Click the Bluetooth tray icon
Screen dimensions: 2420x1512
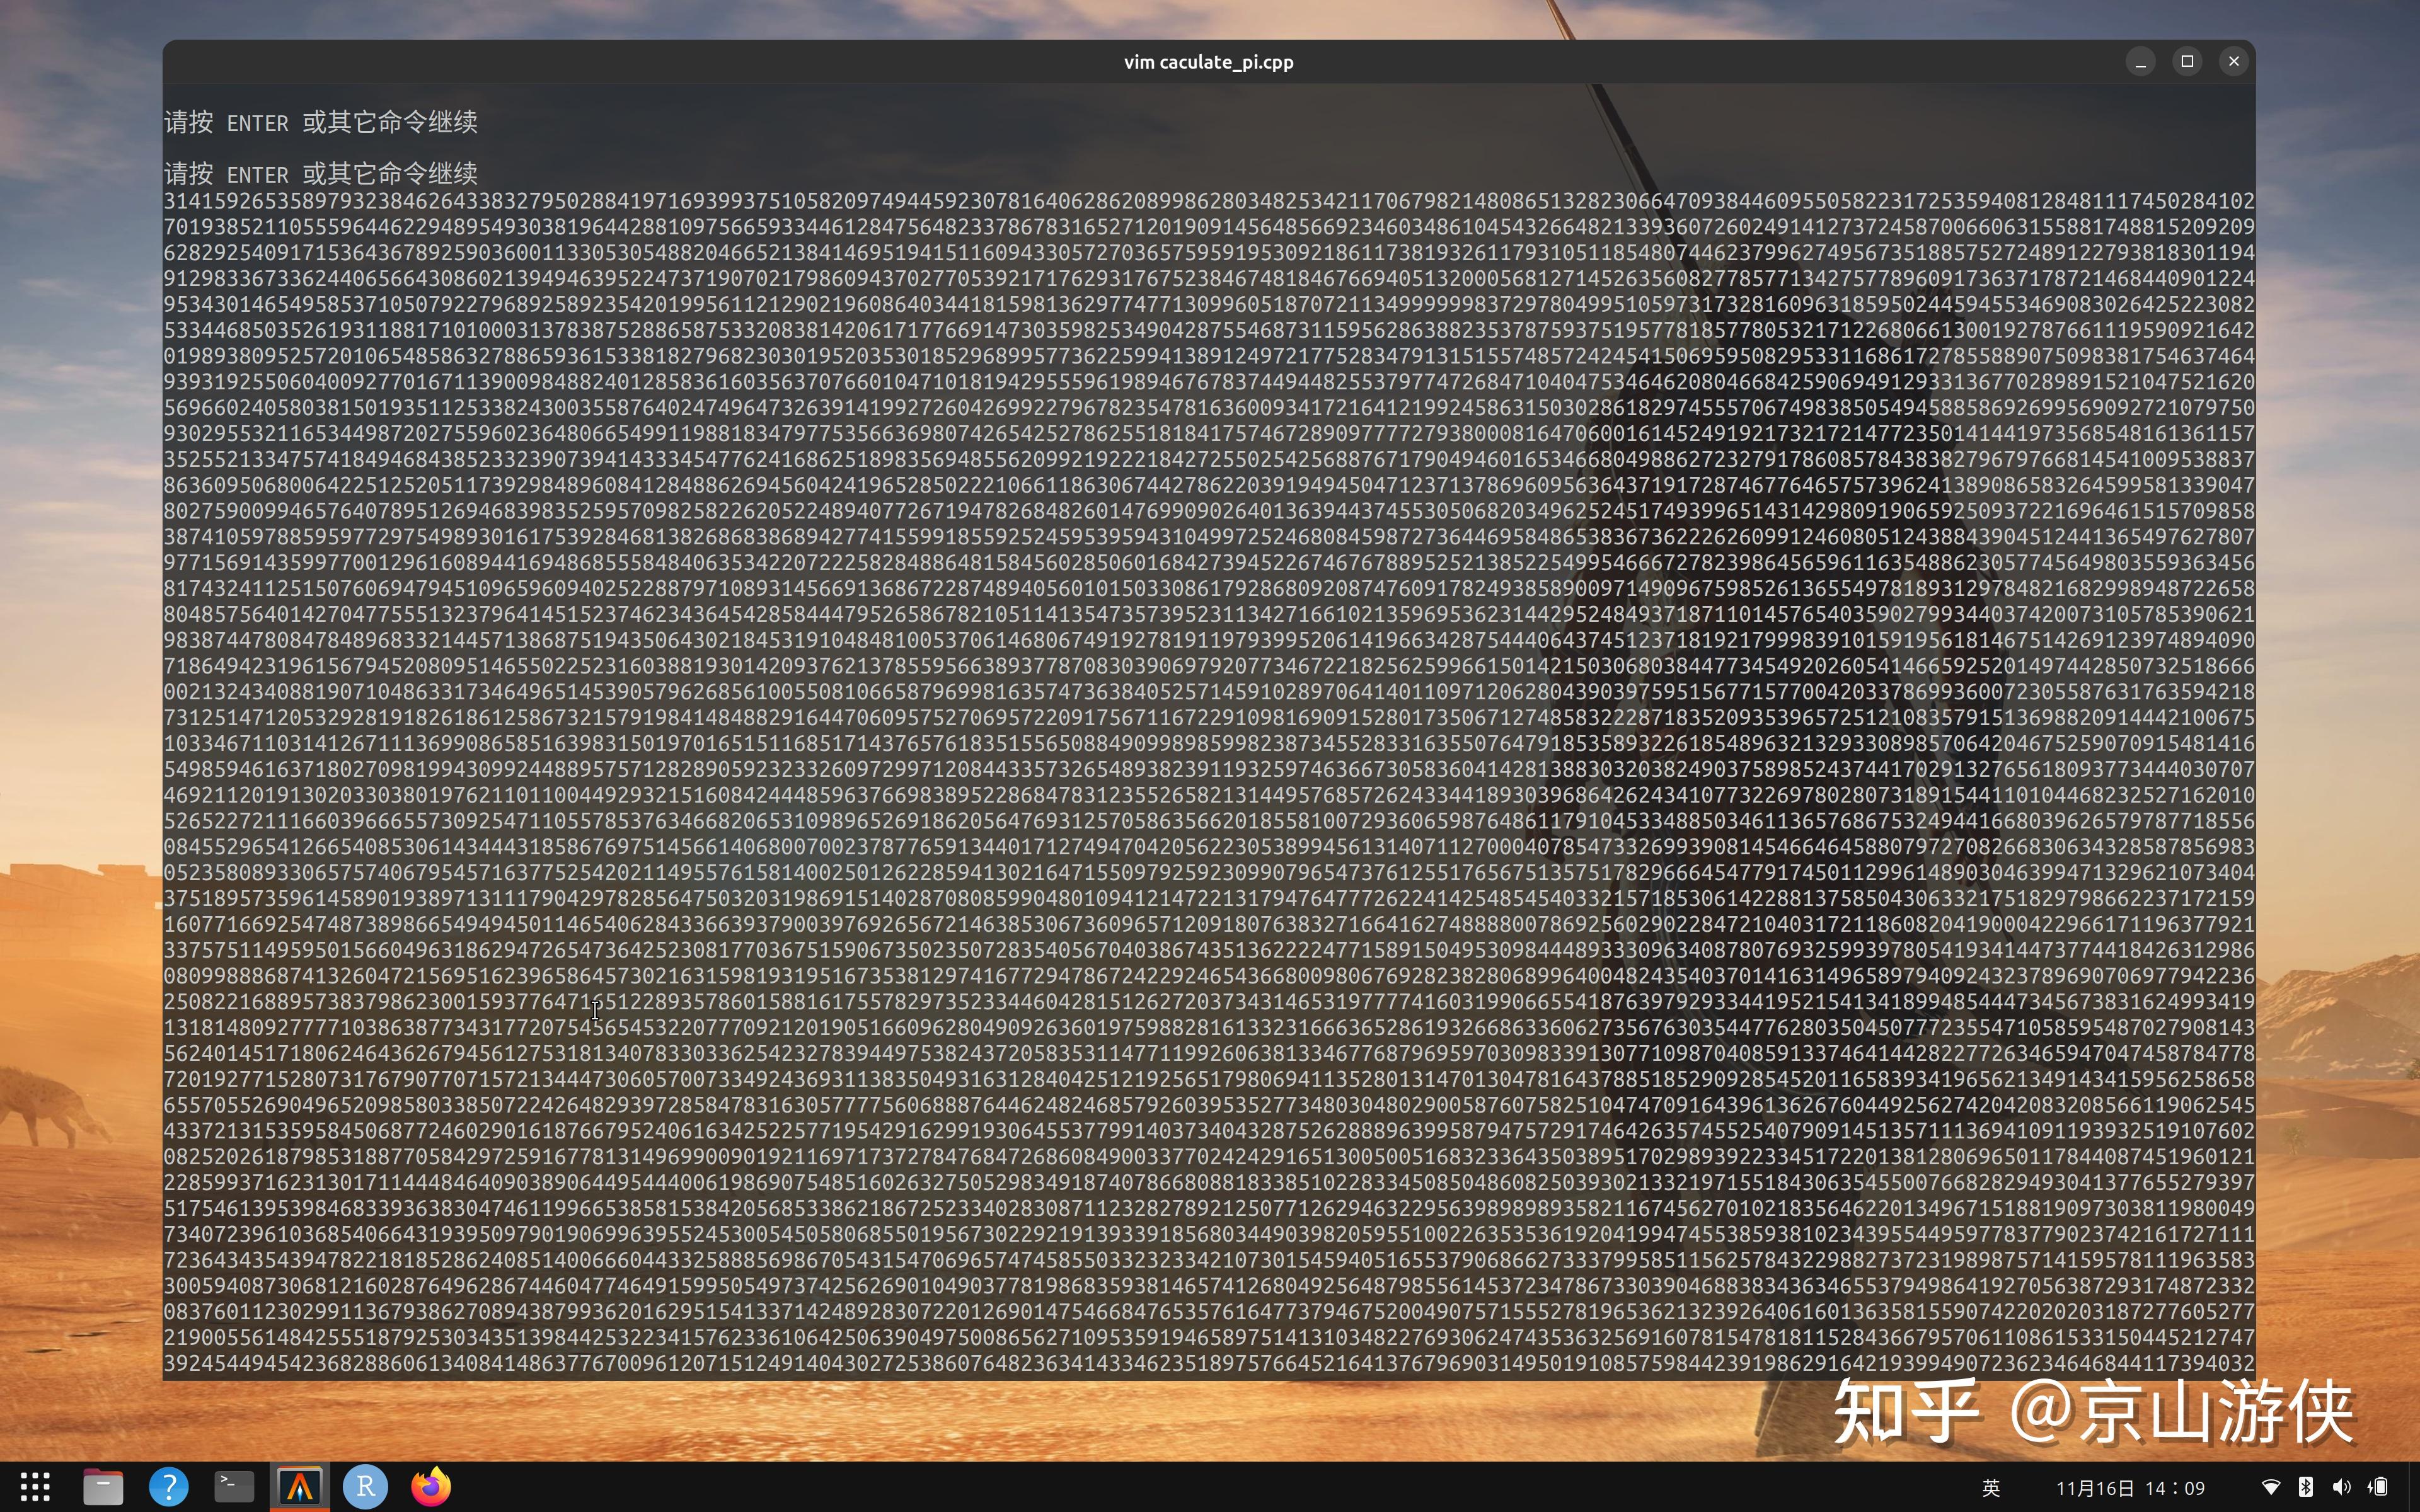pos(2305,1487)
